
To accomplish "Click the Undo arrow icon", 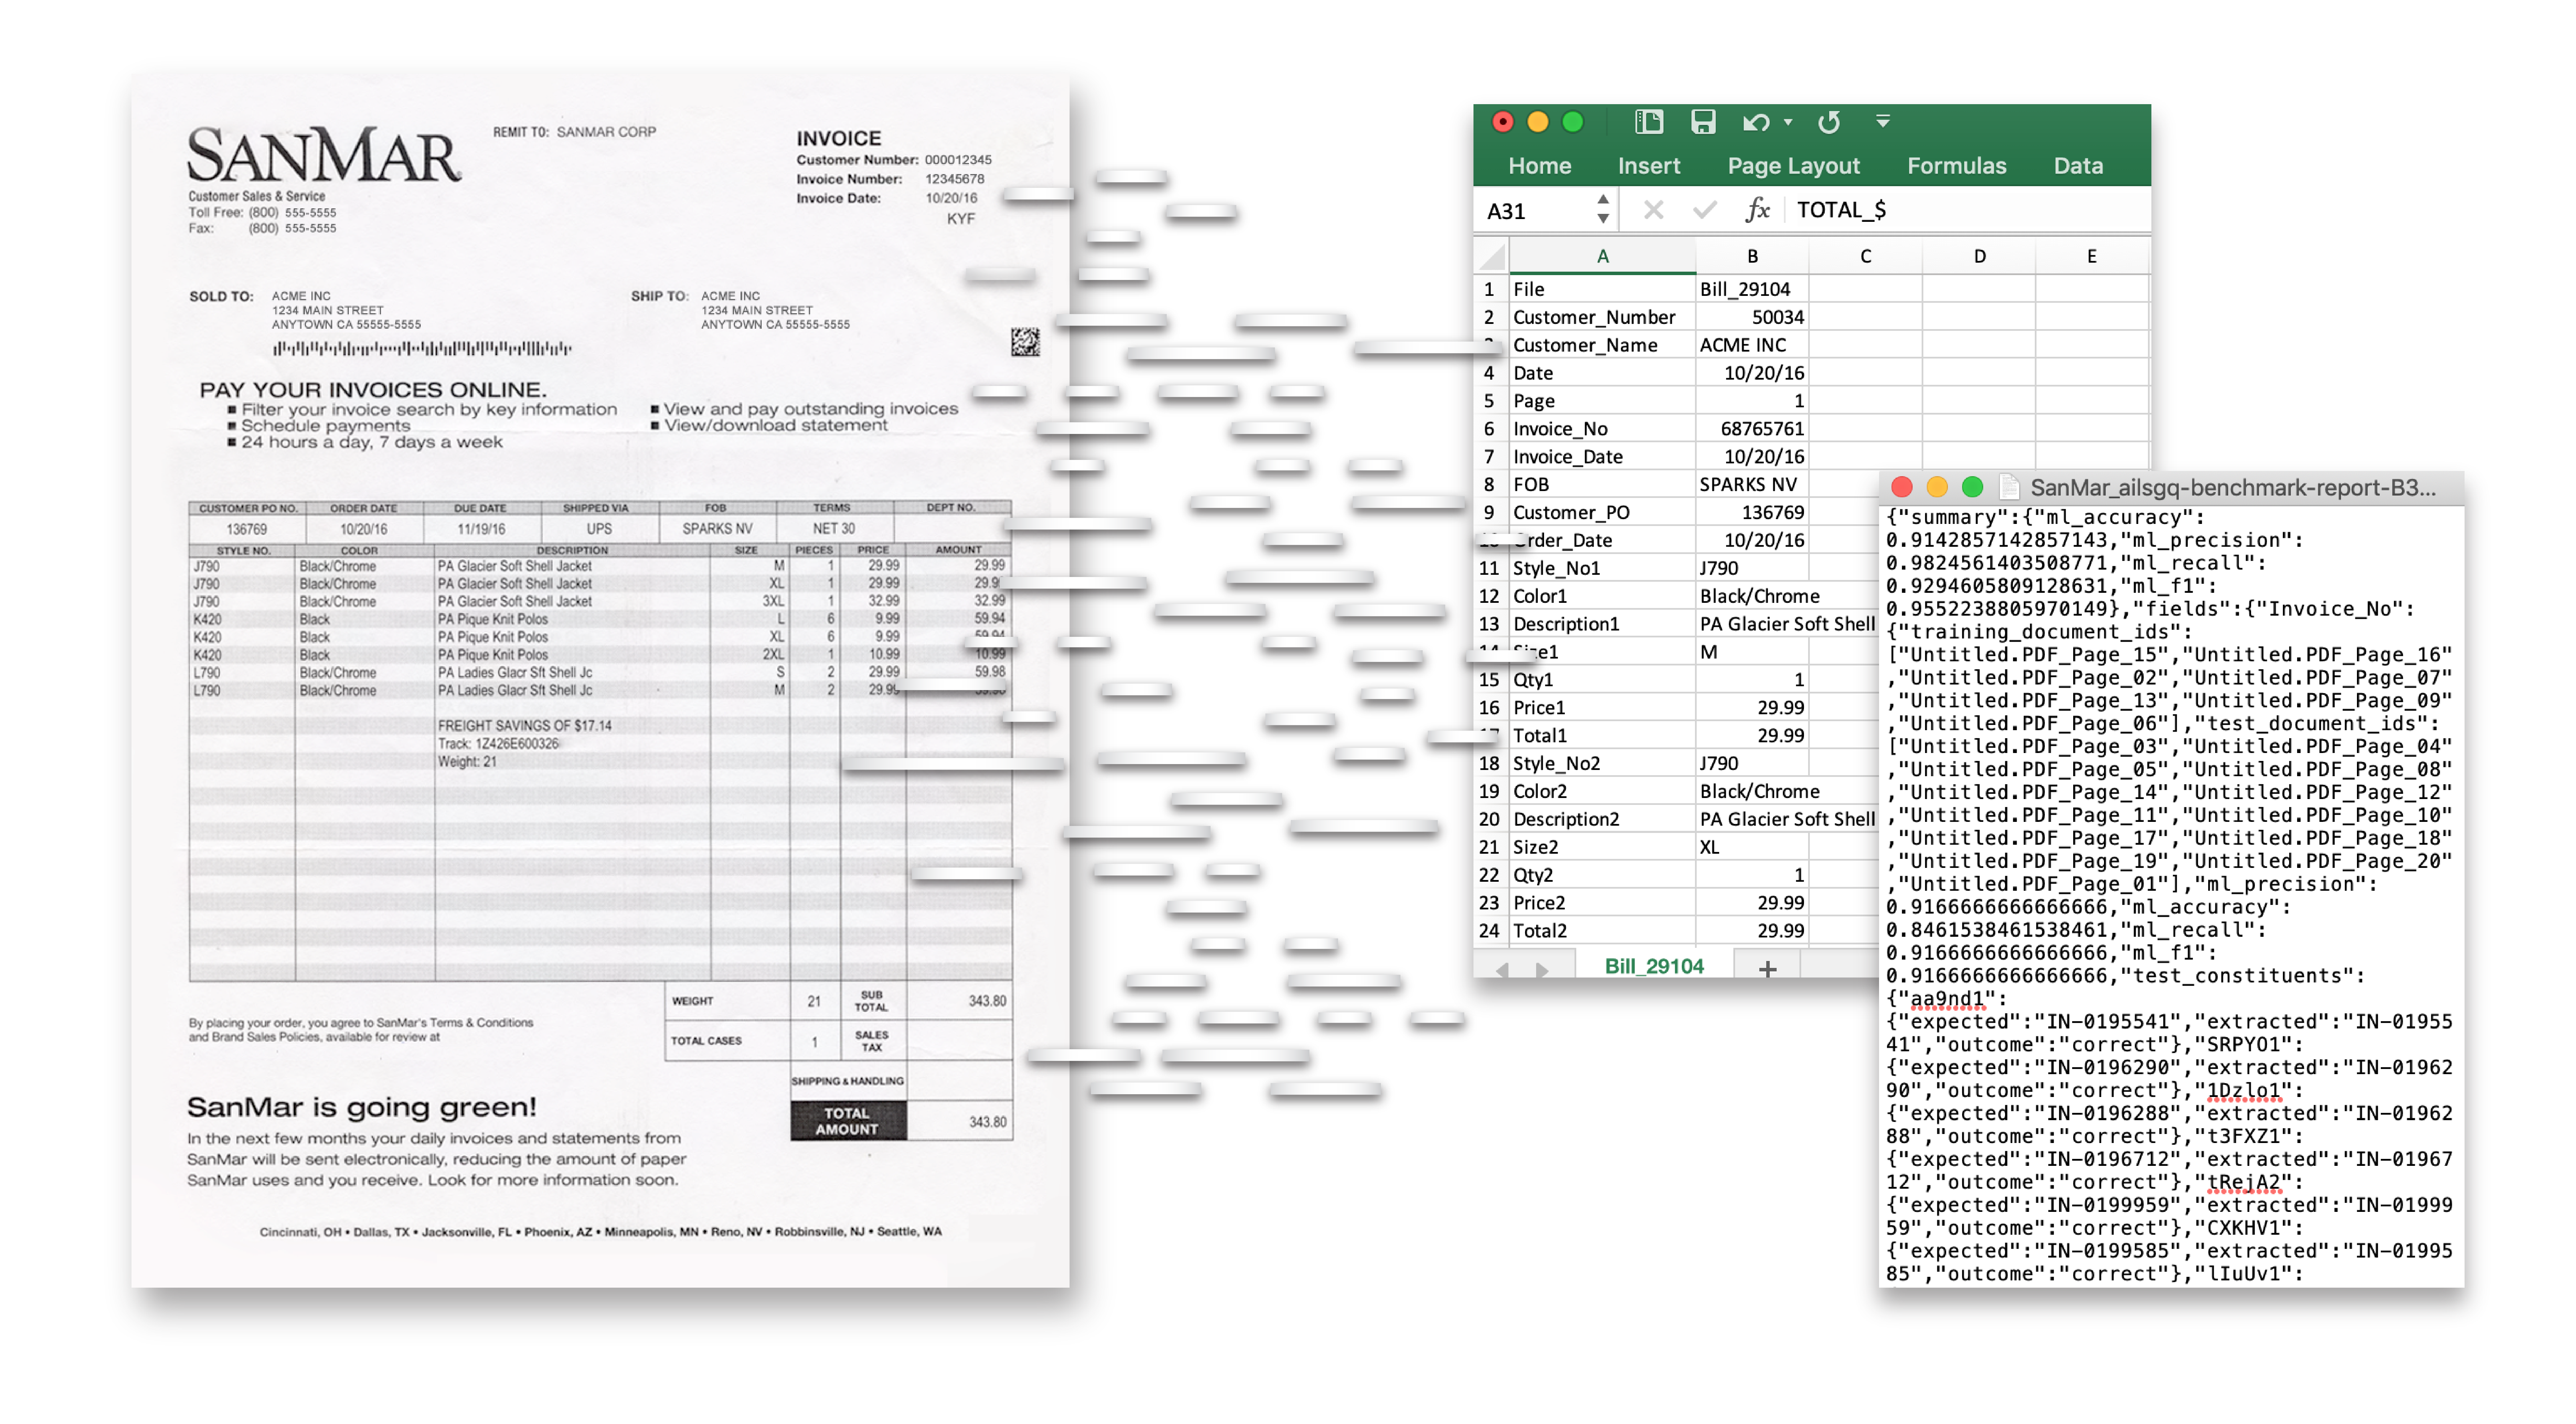I will tap(1755, 122).
